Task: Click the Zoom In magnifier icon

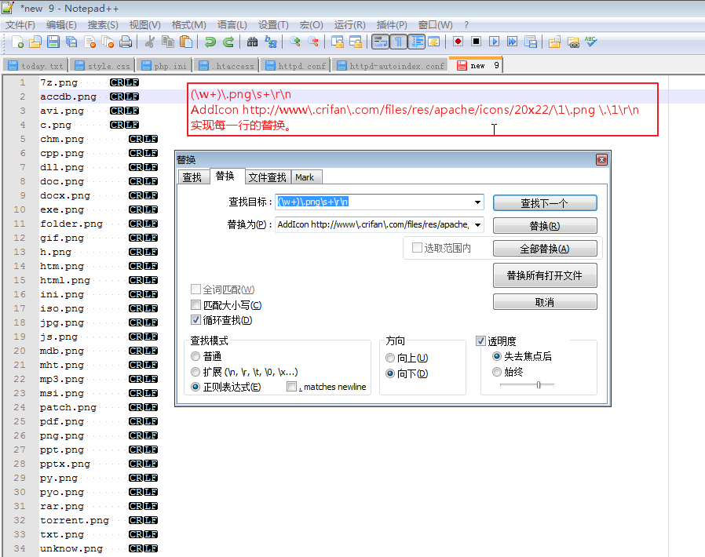Action: [294, 43]
